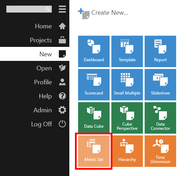The width and height of the screenshot is (194, 176).
Task: Create a new Slideshow
Action: (160, 85)
